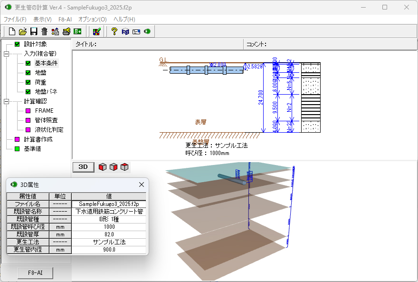Click the green checkbox beside 地盤

tap(28, 73)
